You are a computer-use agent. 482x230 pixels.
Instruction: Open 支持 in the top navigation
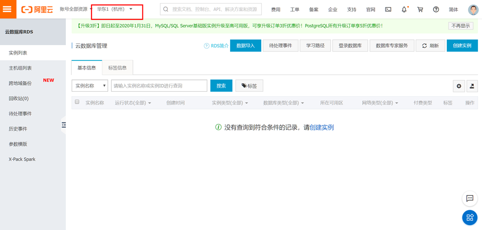(x=352, y=9)
